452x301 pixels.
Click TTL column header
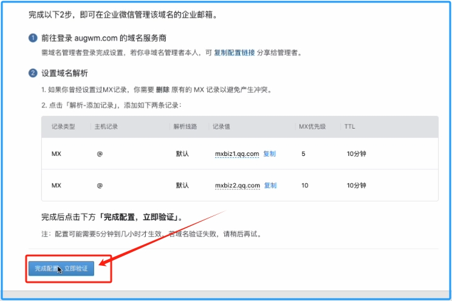coord(350,127)
